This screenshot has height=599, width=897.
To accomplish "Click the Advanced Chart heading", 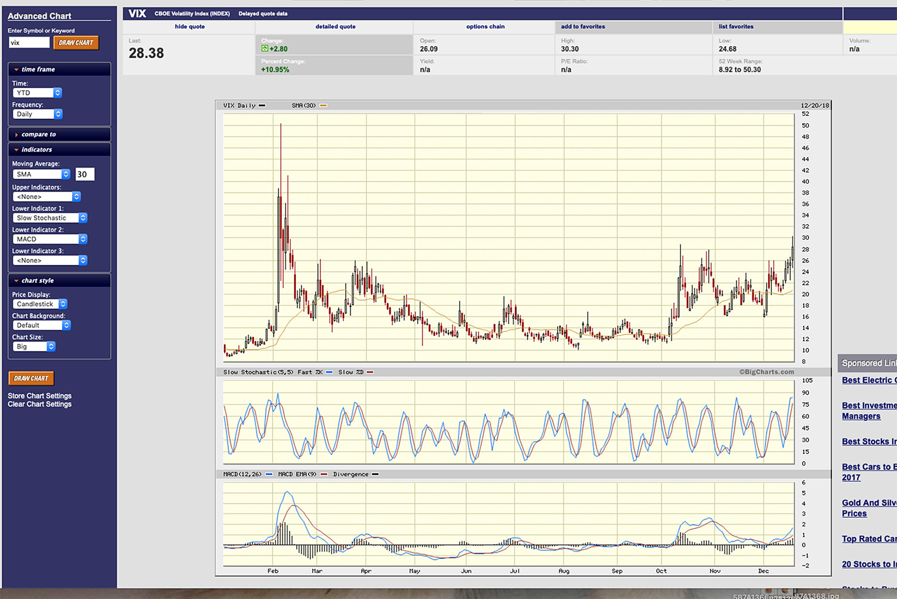I will tap(39, 16).
